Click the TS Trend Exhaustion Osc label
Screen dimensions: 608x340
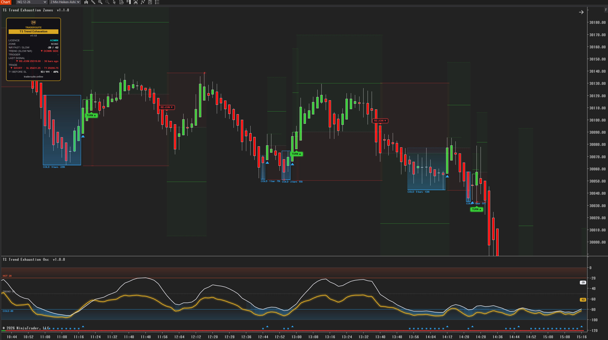click(x=34, y=259)
